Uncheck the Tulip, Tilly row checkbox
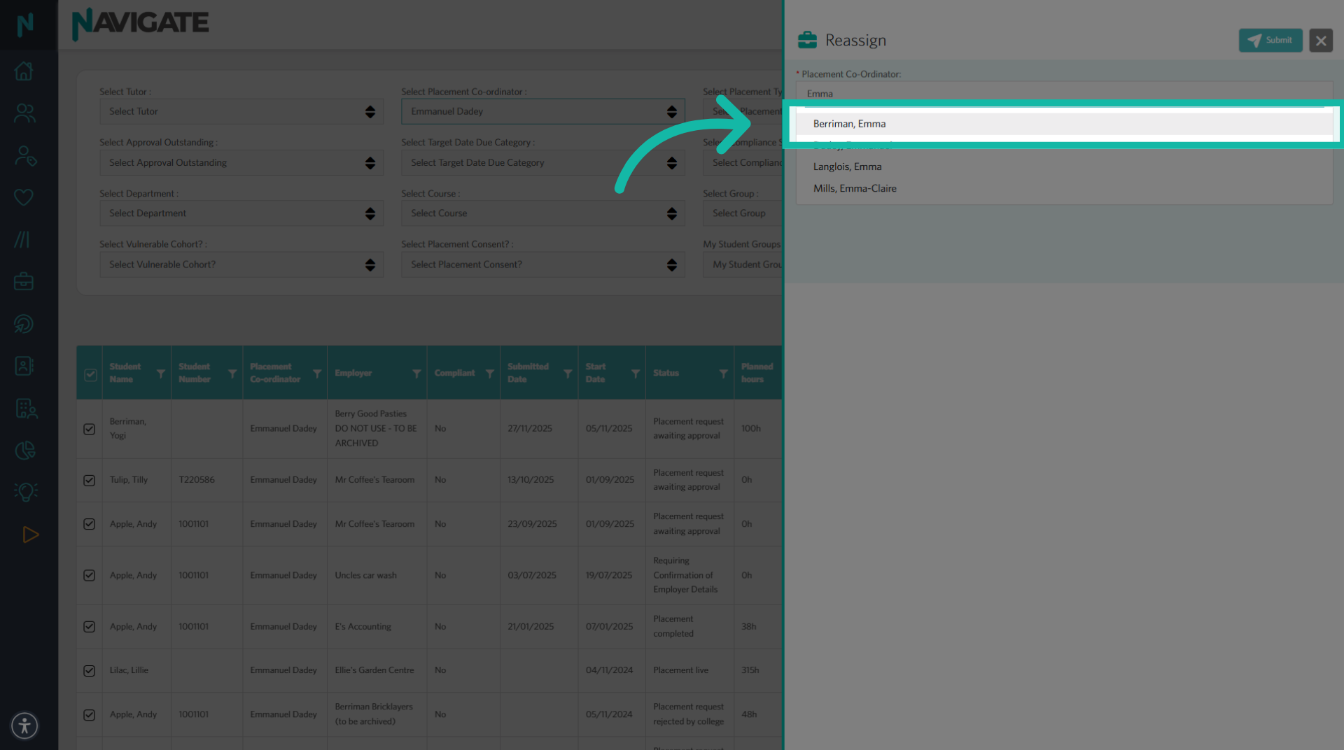1344x750 pixels. [x=89, y=480]
